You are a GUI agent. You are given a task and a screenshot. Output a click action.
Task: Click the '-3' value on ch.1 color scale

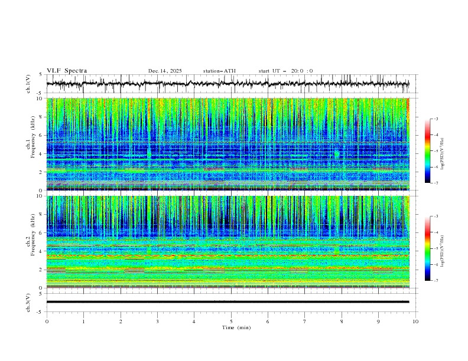coord(436,119)
